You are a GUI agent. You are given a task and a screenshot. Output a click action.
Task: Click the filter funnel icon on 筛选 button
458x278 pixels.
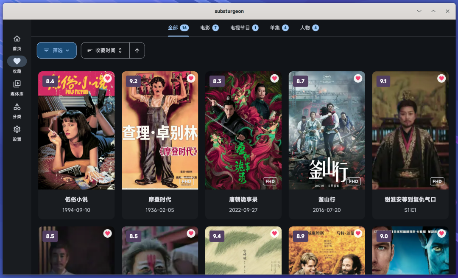(x=47, y=50)
